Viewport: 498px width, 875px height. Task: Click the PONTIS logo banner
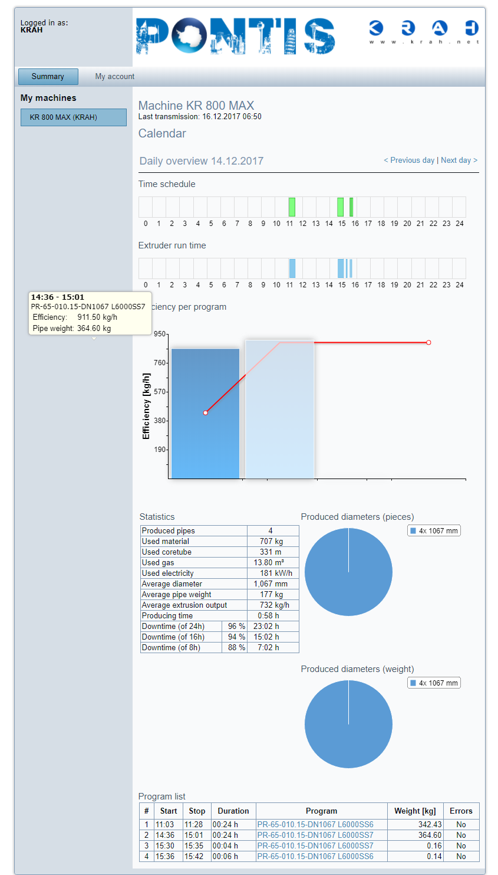[236, 36]
